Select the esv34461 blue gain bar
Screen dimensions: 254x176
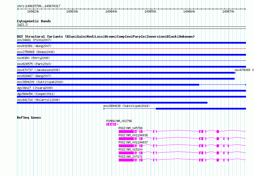(131, 43)
